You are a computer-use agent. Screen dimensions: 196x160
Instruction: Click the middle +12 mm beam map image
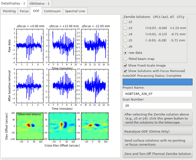click(x=62, y=126)
